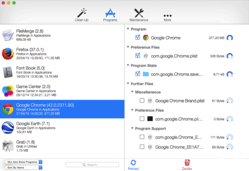Click the plist file icon for com.google.Chrome.plist

click(146, 56)
